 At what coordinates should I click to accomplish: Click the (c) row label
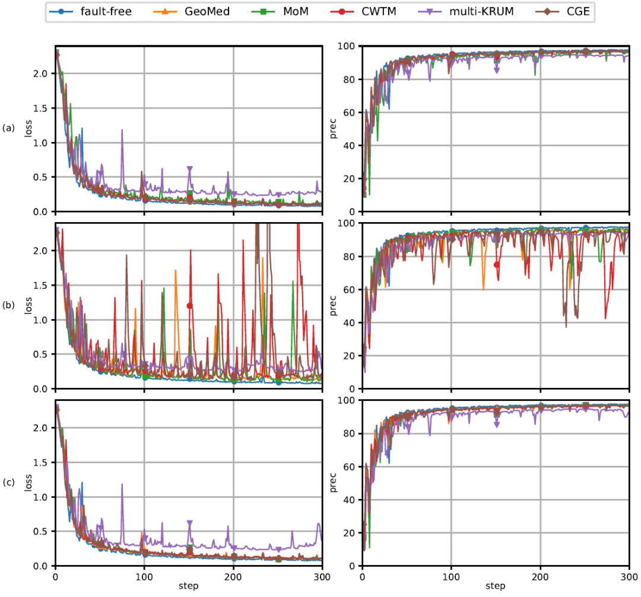click(x=8, y=482)
